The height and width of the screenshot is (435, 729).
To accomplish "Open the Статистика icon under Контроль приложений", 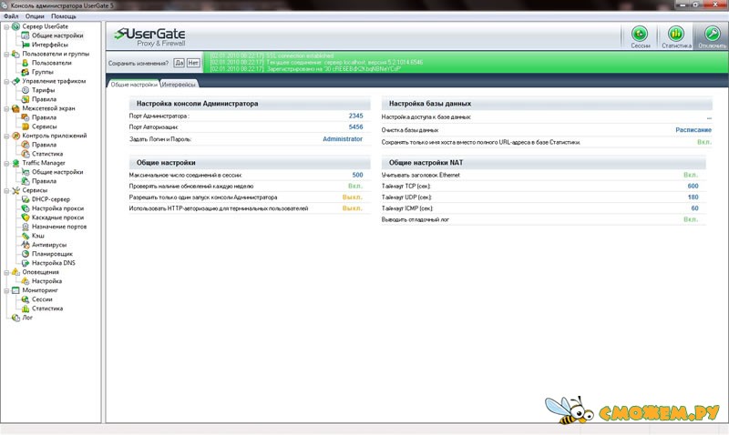I will [26, 154].
